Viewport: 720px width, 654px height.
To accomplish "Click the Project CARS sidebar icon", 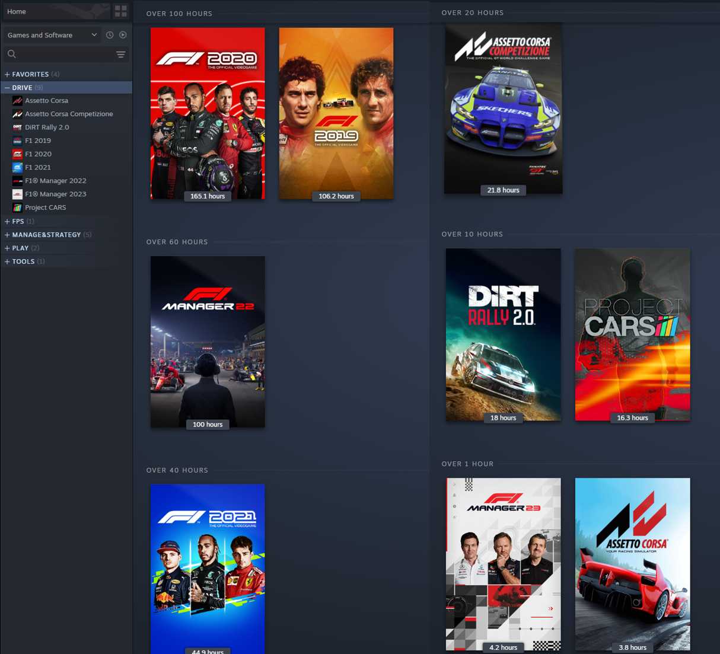I will tap(18, 208).
